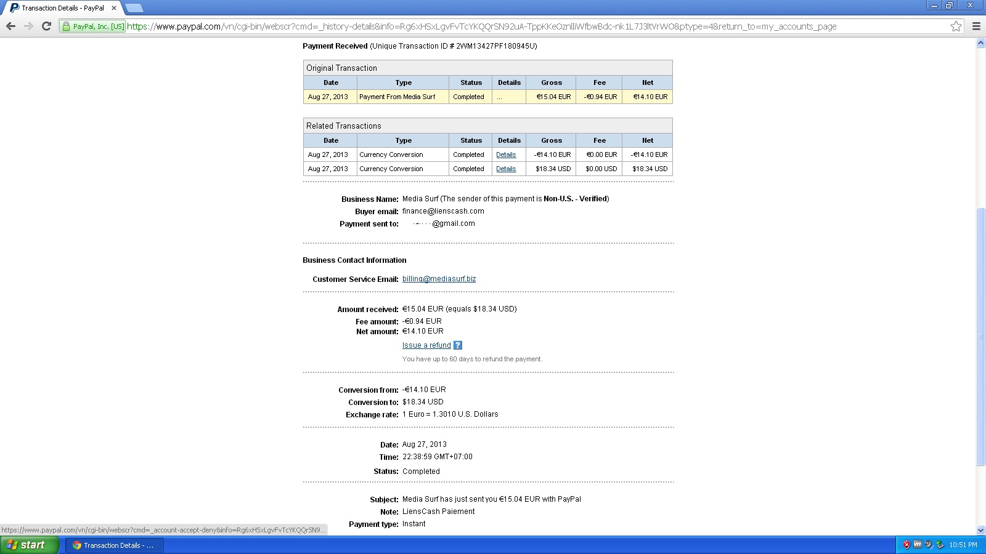Viewport: 986px width, 554px height.
Task: Click the SSL lock icon in address bar
Action: (67, 26)
